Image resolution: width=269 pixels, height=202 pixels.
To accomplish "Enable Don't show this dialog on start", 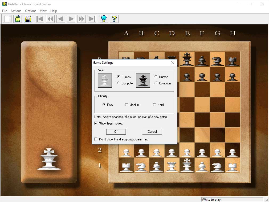I will pos(96,139).
